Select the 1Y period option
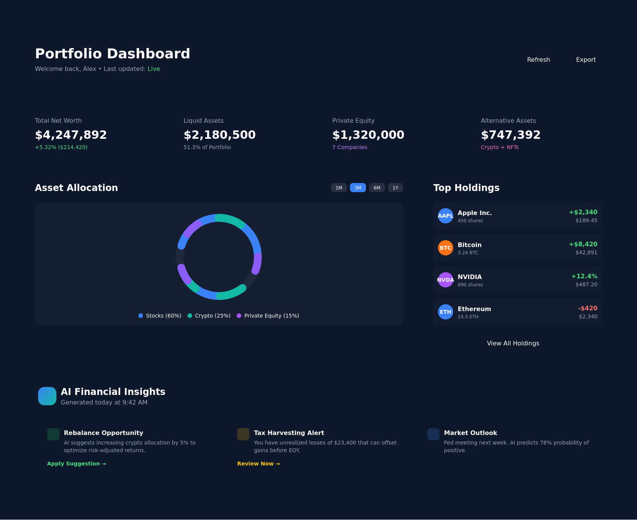 coord(395,188)
